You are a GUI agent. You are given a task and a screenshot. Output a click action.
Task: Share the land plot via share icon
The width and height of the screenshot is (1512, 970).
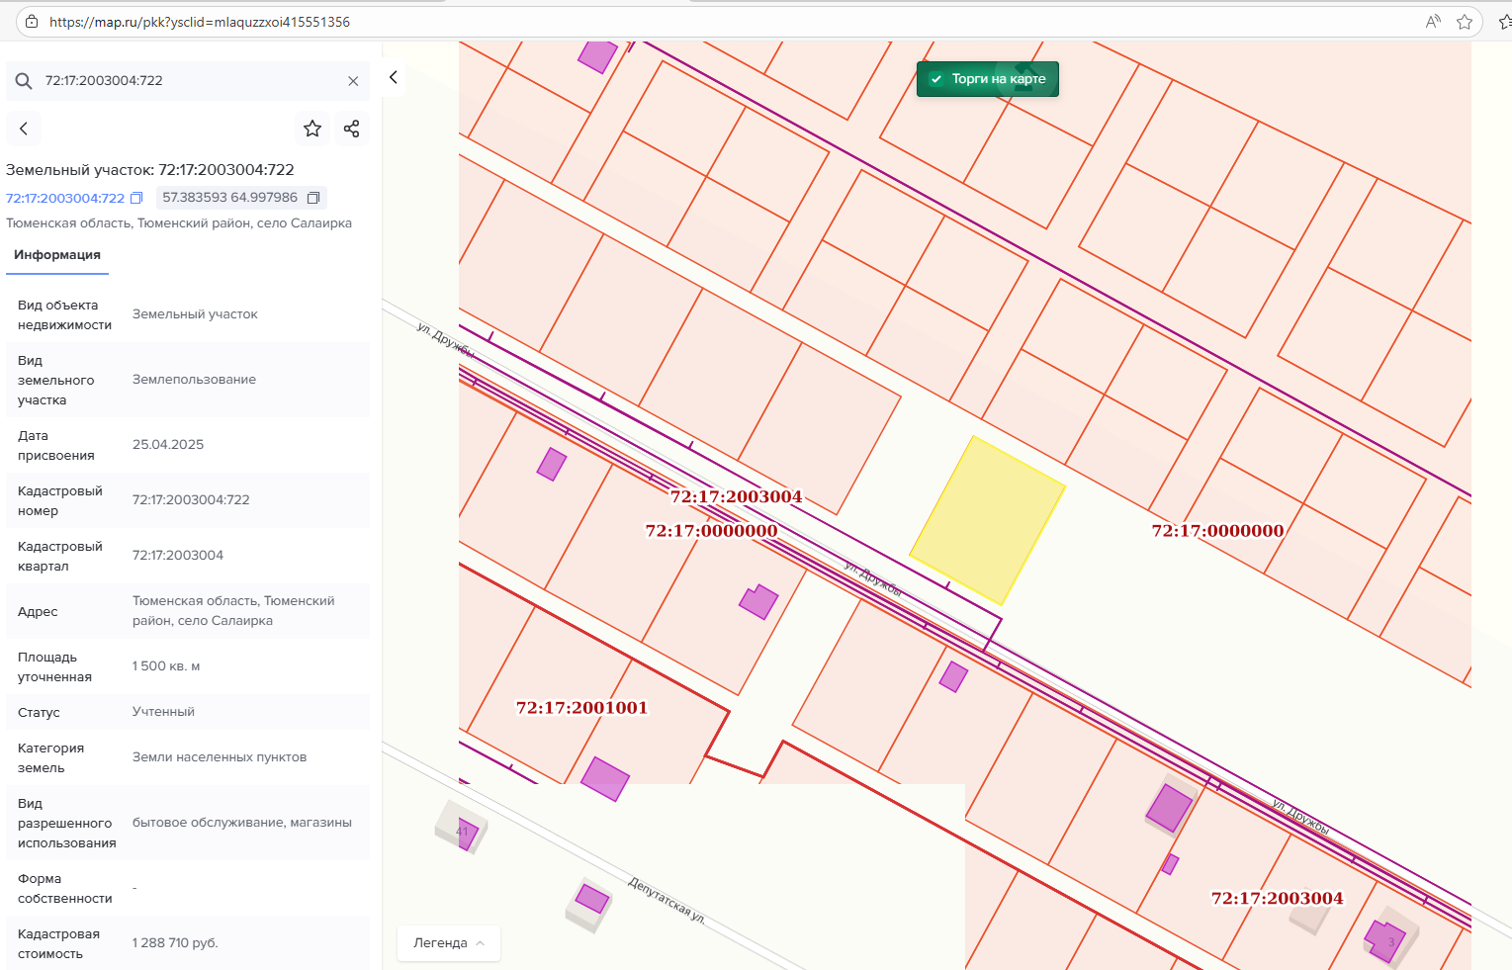351,129
